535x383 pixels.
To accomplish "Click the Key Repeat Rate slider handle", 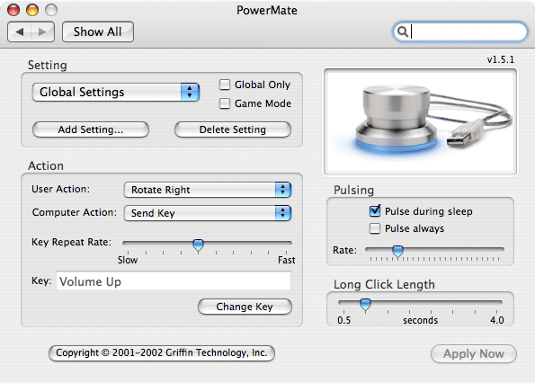I will click(x=198, y=245).
